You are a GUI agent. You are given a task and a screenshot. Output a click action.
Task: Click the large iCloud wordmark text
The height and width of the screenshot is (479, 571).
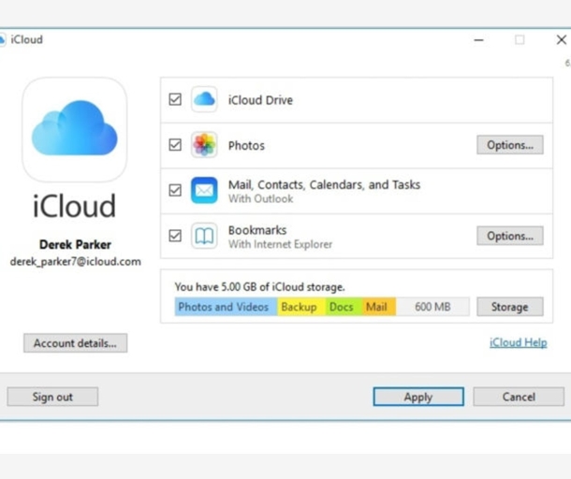pos(75,206)
